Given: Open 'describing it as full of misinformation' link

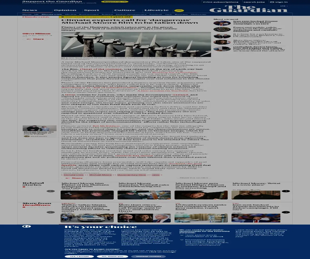Looking at the screenshot, I should pyautogui.click(x=99, y=88).
